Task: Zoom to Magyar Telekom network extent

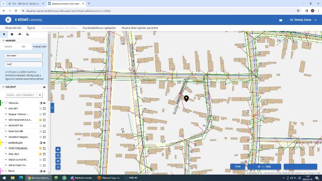Action: 44,114
